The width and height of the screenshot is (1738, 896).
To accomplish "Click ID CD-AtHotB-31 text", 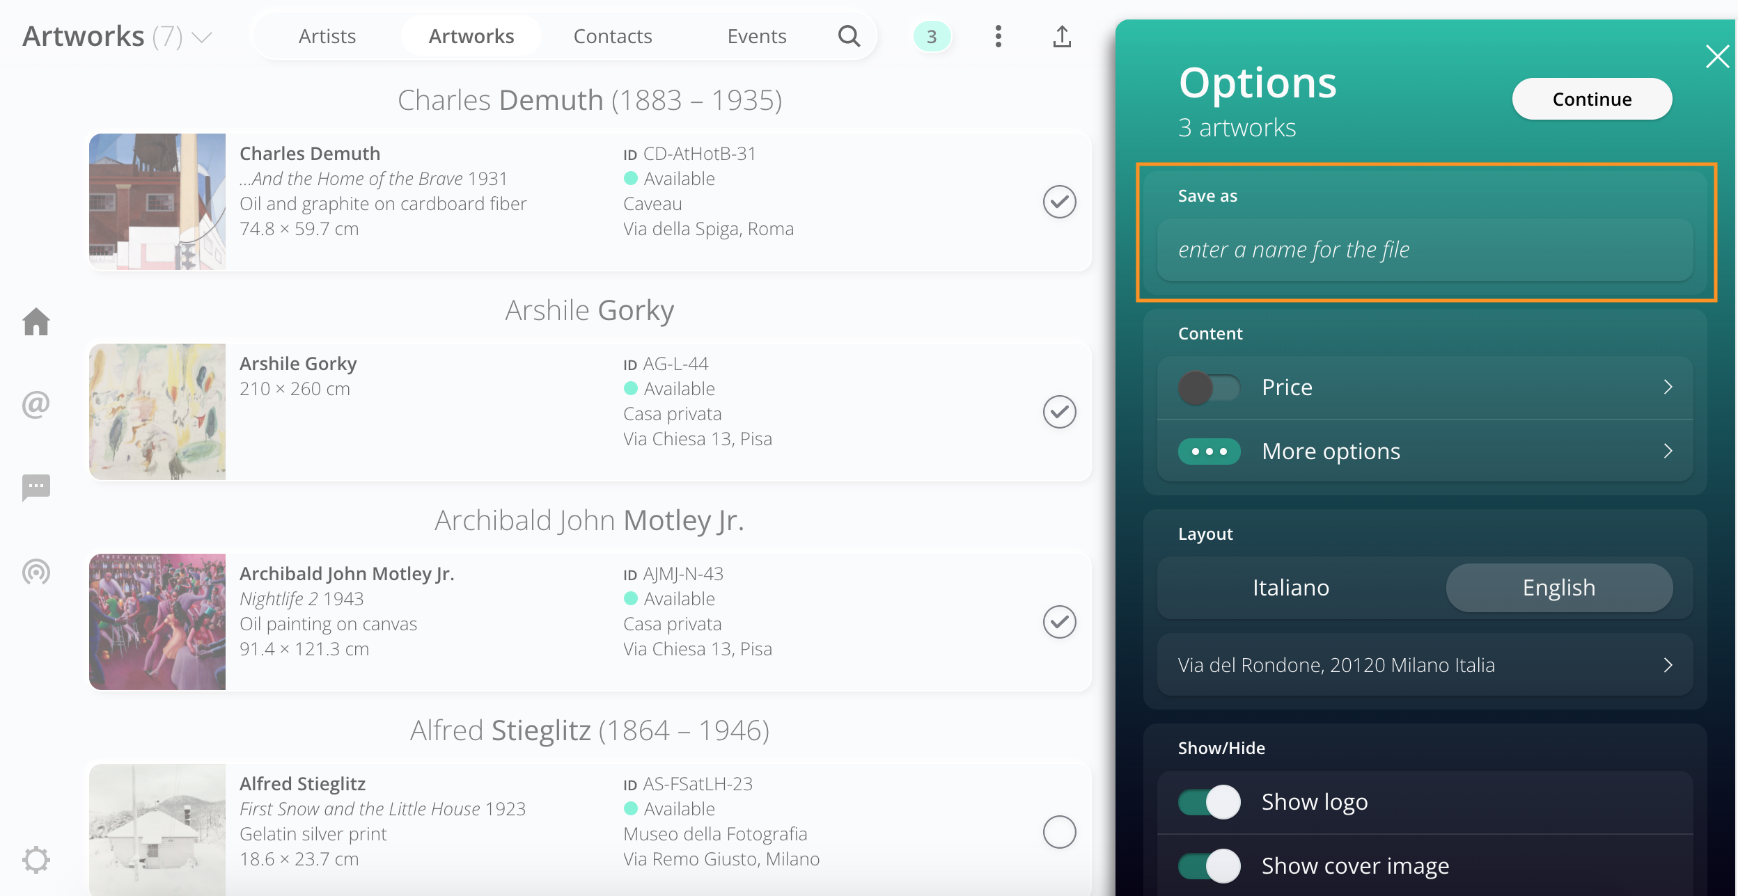I will [x=689, y=154].
